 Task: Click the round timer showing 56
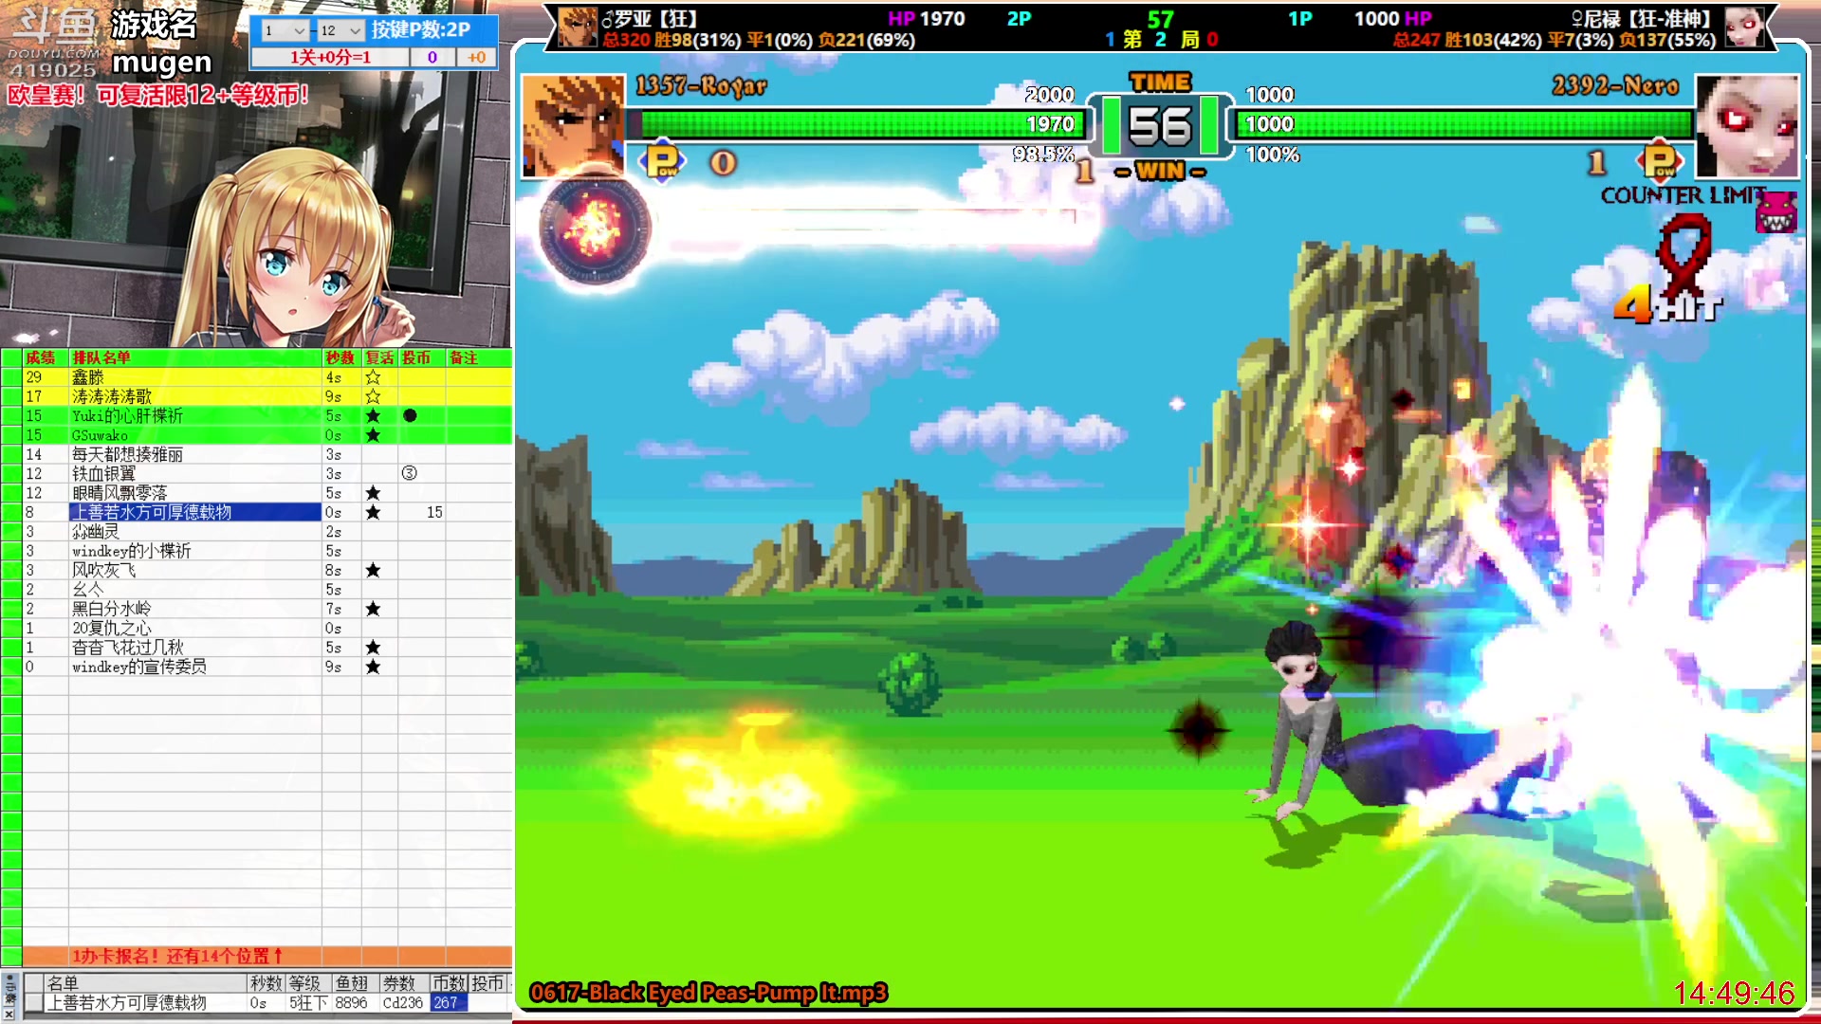pos(1160,125)
